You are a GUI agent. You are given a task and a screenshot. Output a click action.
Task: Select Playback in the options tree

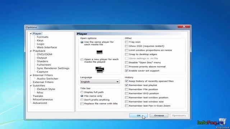(39, 51)
